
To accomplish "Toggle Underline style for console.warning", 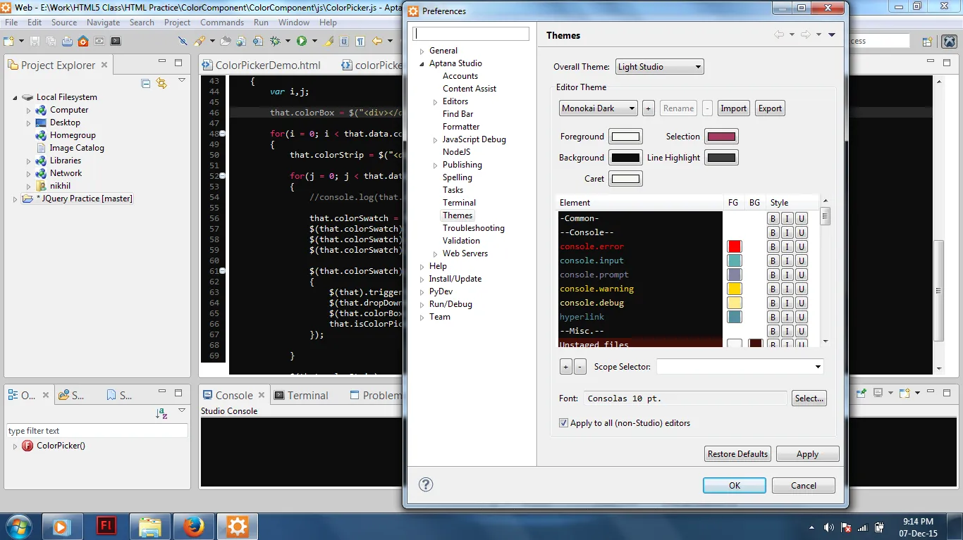I will pyautogui.click(x=801, y=289).
